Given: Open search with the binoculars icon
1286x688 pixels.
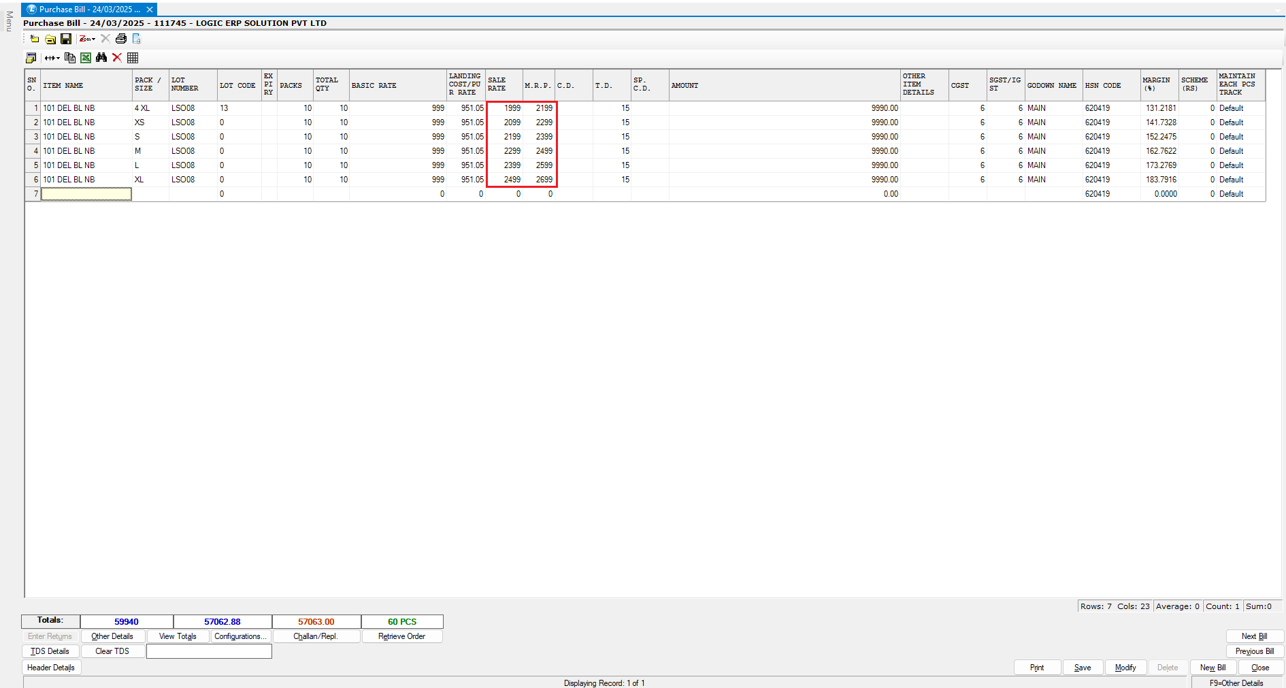Looking at the screenshot, I should [101, 58].
